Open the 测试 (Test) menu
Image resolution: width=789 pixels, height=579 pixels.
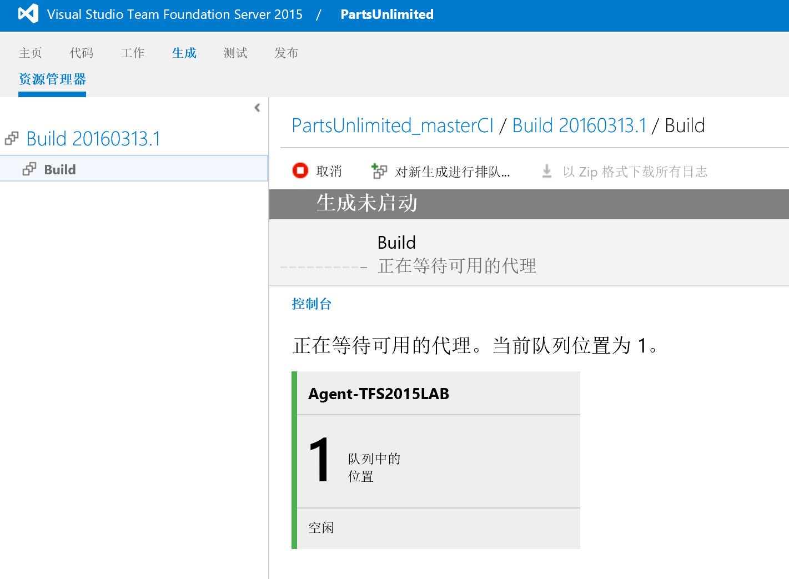coord(235,53)
